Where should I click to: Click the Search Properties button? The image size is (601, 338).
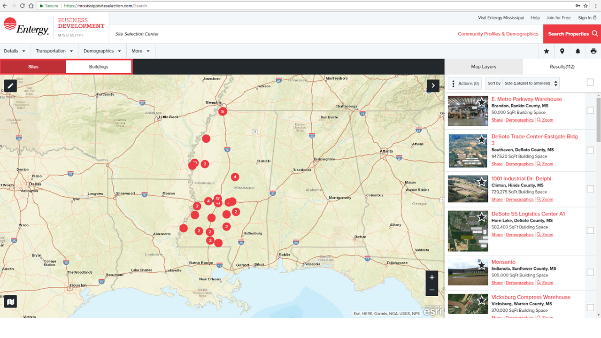(572, 34)
